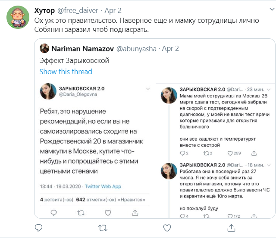Reply icon on the left embedded tweet

pos(54,212)
